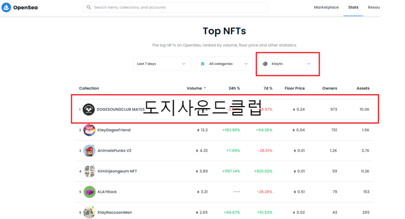Click the 7d % column header
405x219 pixels.
point(268,88)
